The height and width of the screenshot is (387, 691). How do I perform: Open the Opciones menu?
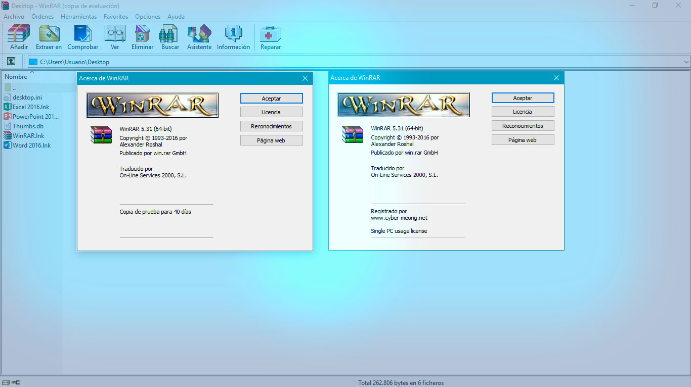click(x=147, y=16)
